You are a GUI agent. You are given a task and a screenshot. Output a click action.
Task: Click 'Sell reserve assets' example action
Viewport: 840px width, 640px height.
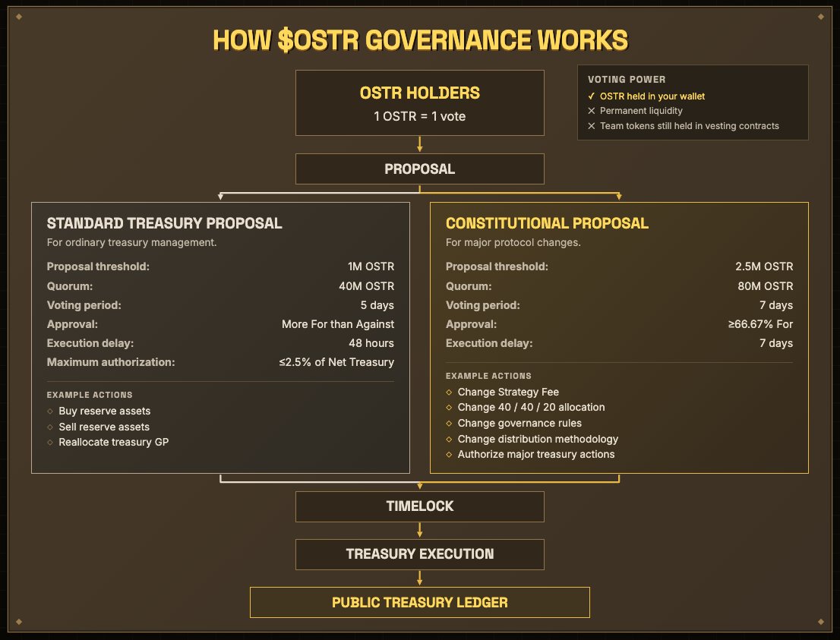click(104, 427)
